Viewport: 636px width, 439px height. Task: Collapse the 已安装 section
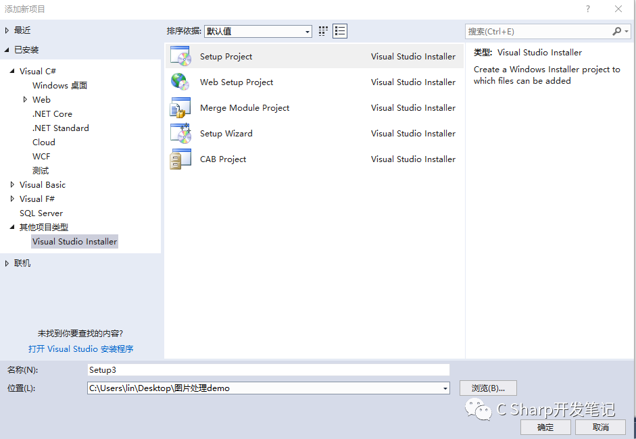(x=7, y=50)
